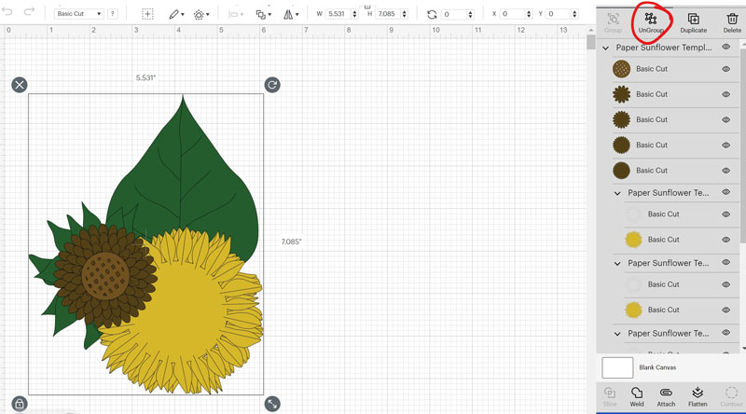Hide the first yellow sunflower Basic Cut layer

pos(726,240)
